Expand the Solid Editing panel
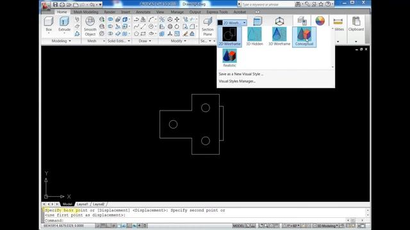The image size is (410, 230). (x=119, y=41)
